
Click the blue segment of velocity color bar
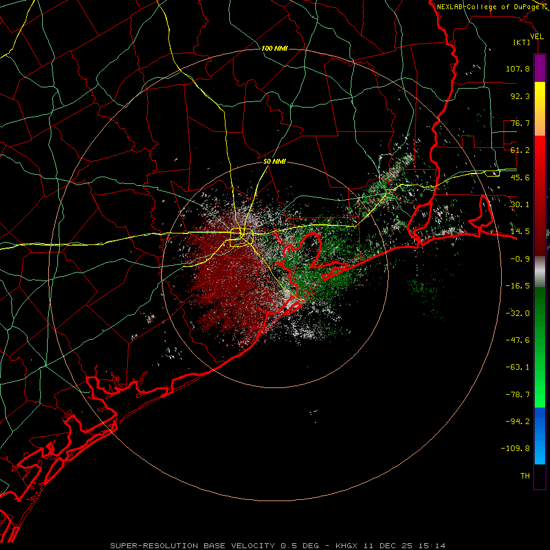coord(540,436)
